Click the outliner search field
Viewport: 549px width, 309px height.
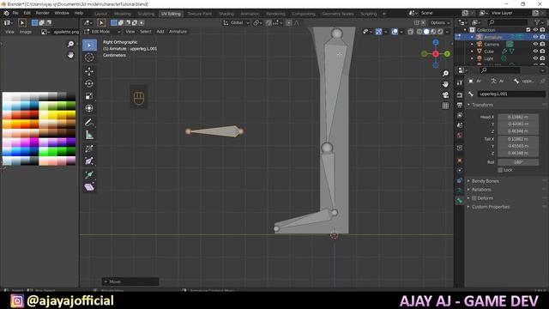[x=508, y=22]
